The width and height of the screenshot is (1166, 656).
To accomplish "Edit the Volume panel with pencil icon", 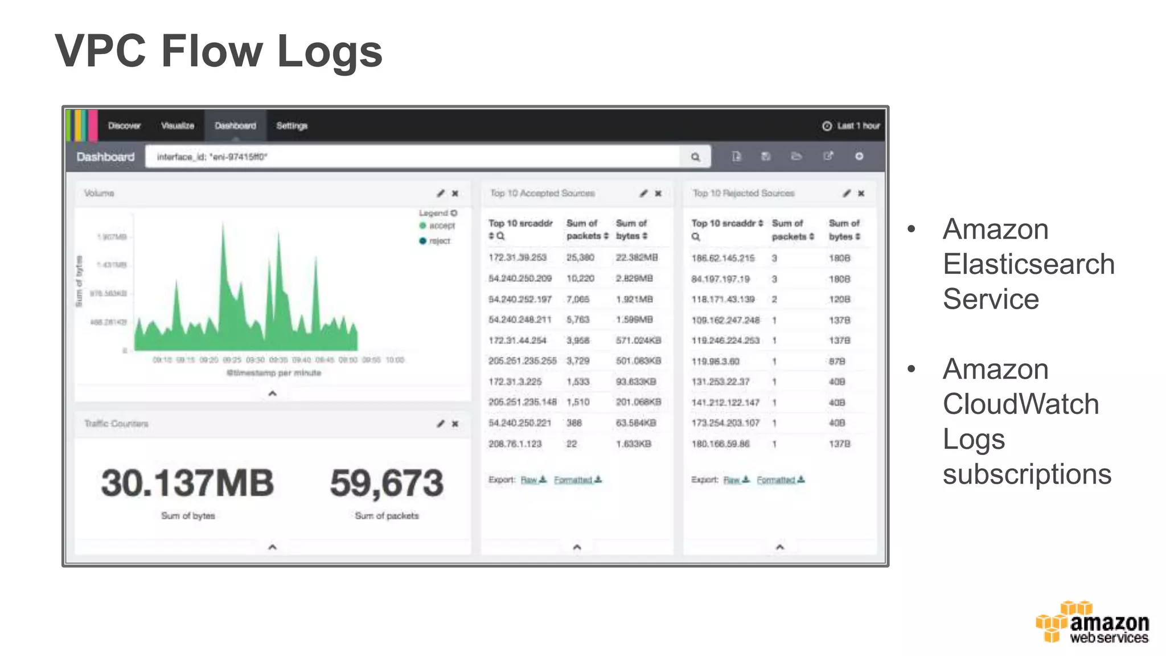I will 441,194.
